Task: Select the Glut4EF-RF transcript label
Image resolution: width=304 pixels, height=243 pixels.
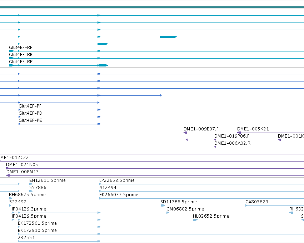Action: (x=21, y=48)
